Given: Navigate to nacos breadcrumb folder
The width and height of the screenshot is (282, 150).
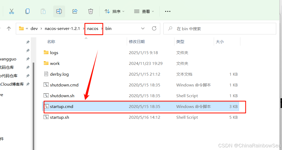Looking at the screenshot, I should click(x=93, y=28).
